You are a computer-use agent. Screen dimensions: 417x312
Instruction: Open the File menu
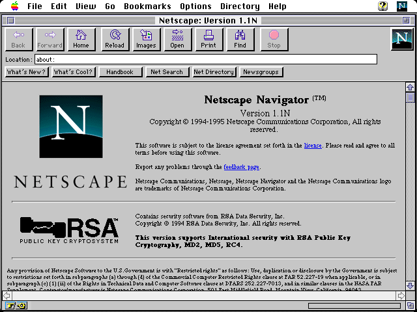[35, 6]
